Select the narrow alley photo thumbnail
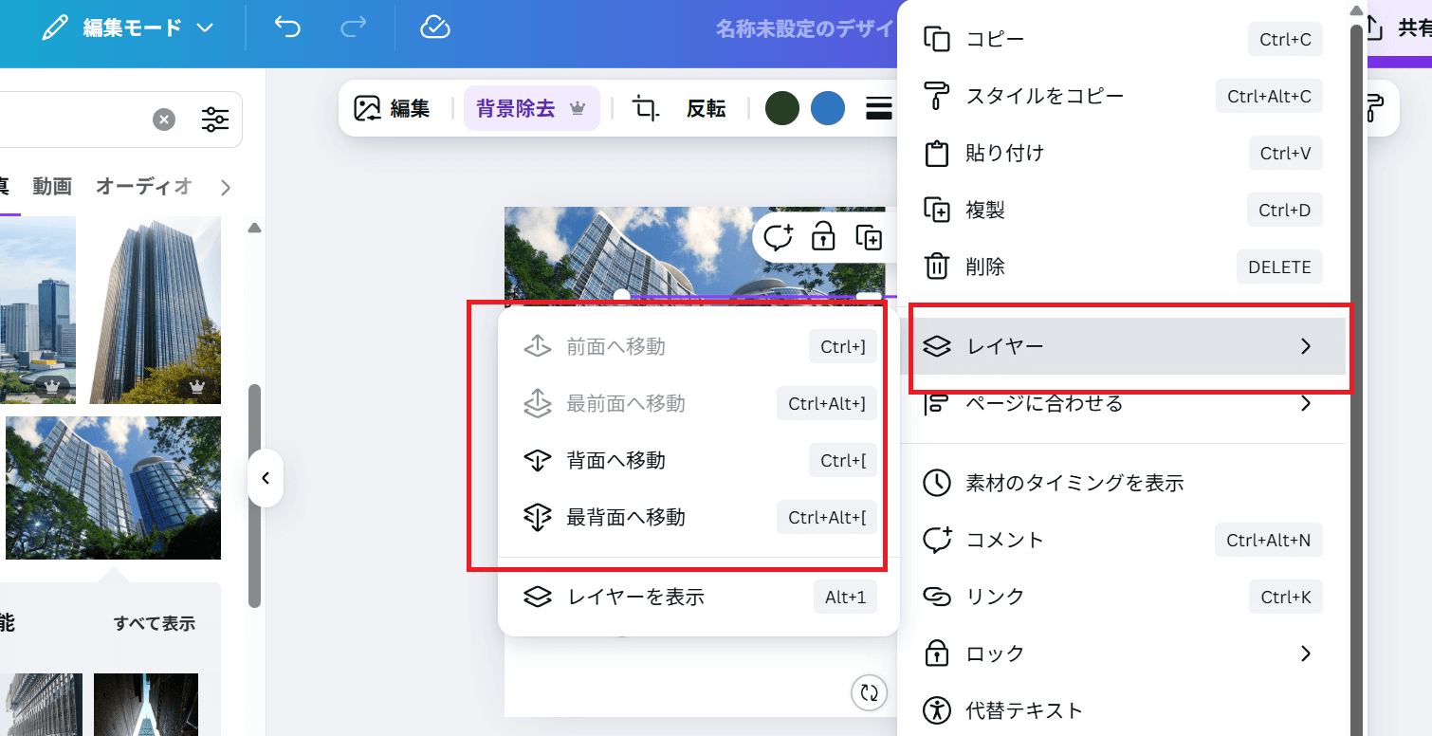Viewport: 1432px width, 736px height. [x=146, y=705]
